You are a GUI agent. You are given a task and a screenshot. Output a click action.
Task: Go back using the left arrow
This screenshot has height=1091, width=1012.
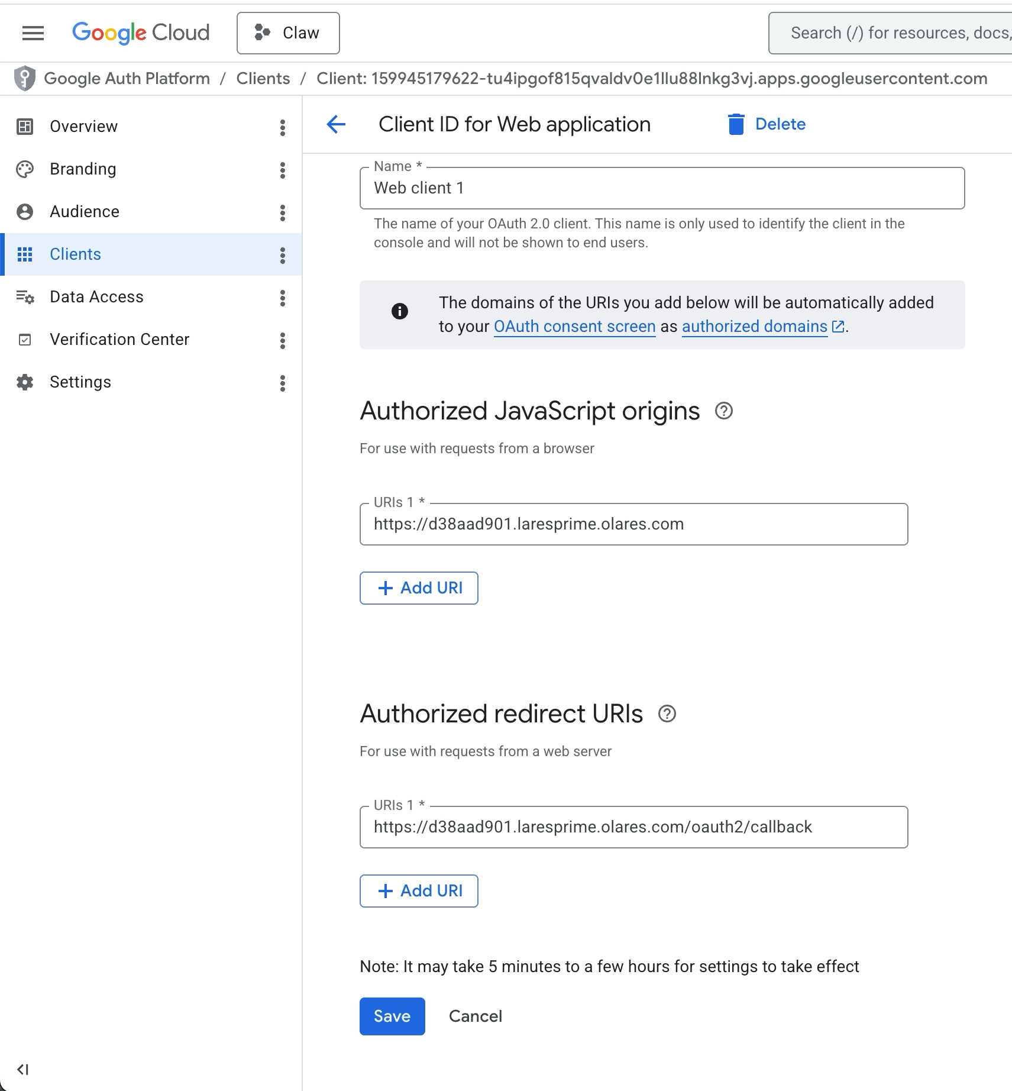336,124
